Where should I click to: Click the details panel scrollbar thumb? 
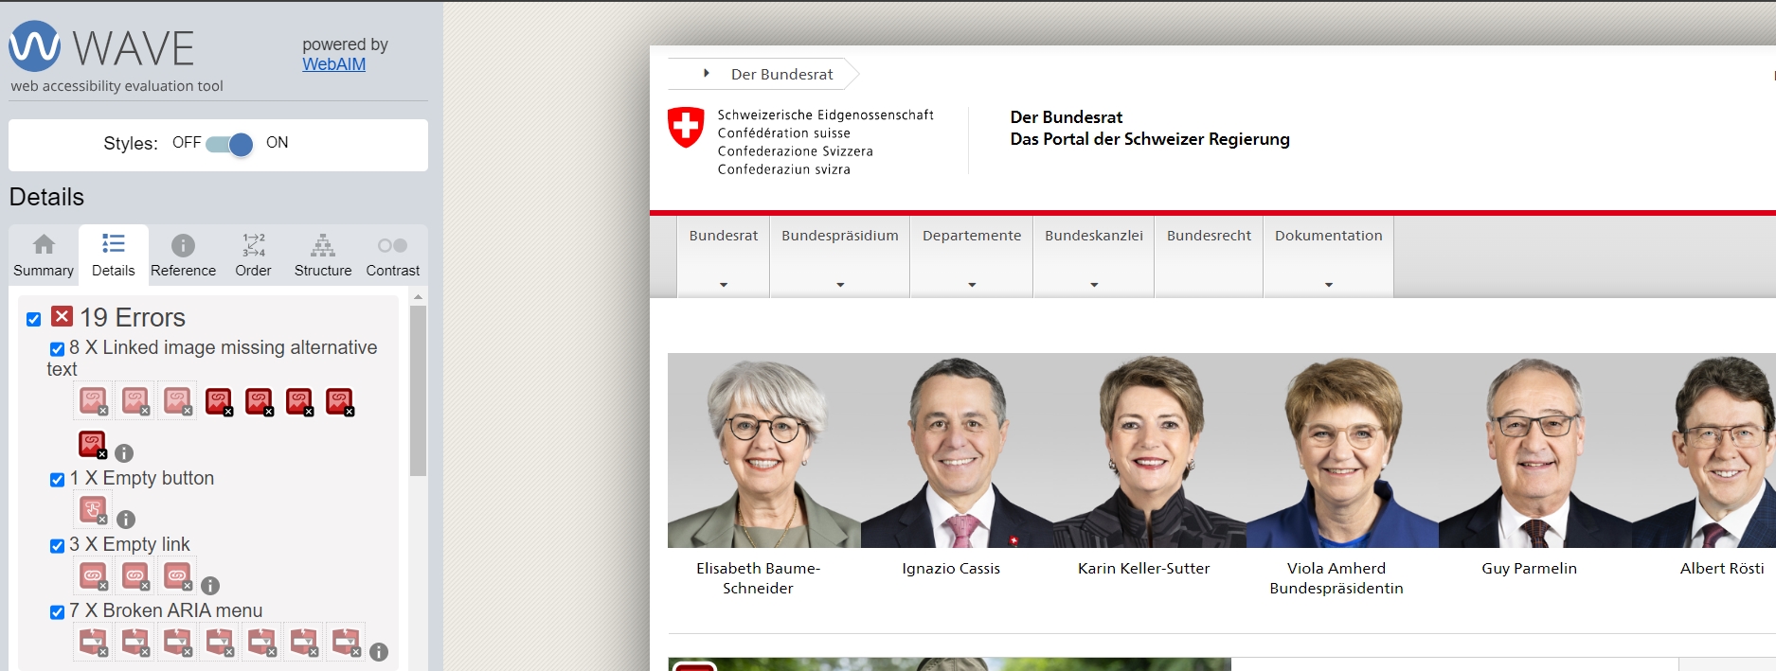point(418,390)
